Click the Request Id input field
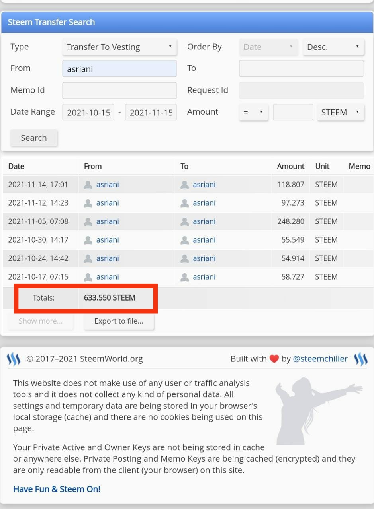The image size is (374, 509). pyautogui.click(x=302, y=90)
